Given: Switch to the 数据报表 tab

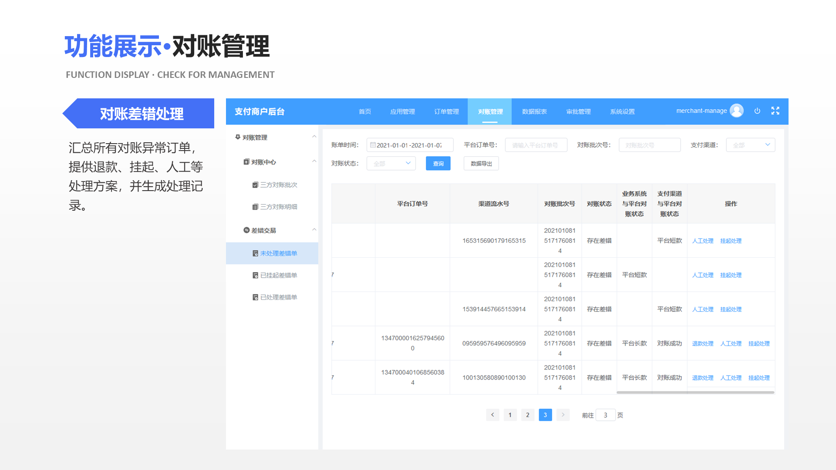Looking at the screenshot, I should tap(534, 111).
